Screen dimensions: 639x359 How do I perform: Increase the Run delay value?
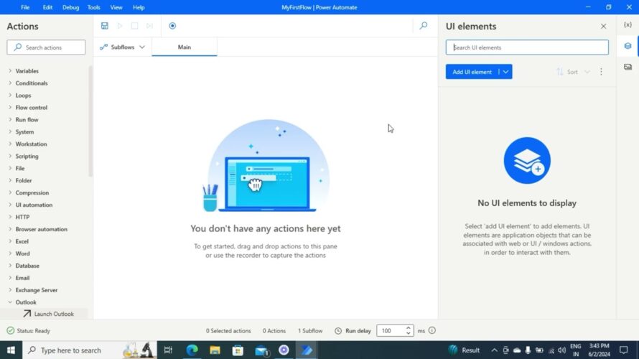(409, 327)
